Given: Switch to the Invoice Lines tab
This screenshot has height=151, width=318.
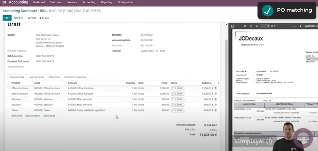Looking at the screenshot, I should pos(17,77).
